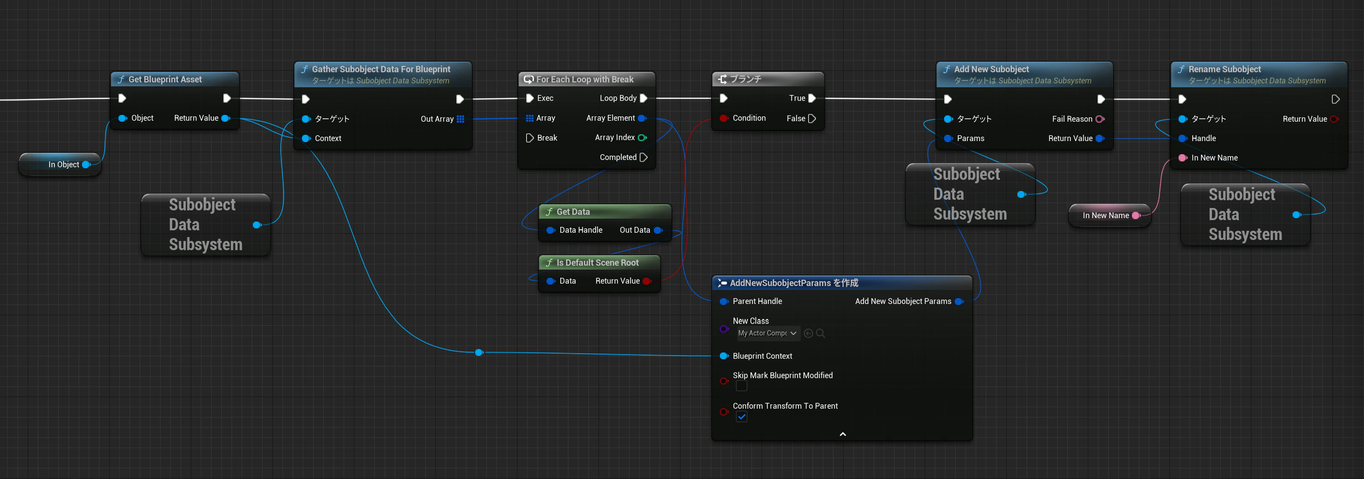Click the Branch False exec pin

[812, 118]
